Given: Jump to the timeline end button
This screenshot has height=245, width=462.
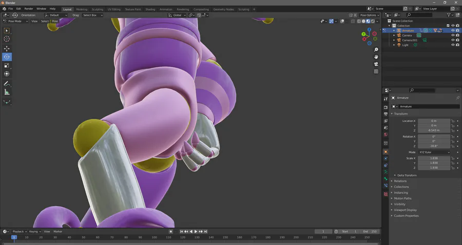Looking at the screenshot, I should point(206,232).
